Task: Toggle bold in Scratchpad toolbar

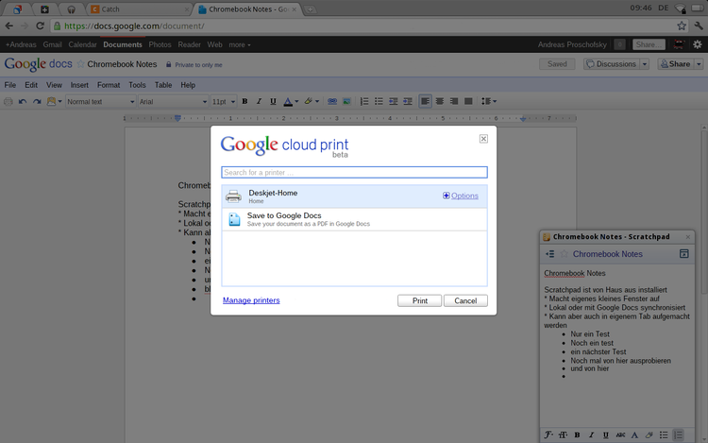Action: click(x=577, y=434)
